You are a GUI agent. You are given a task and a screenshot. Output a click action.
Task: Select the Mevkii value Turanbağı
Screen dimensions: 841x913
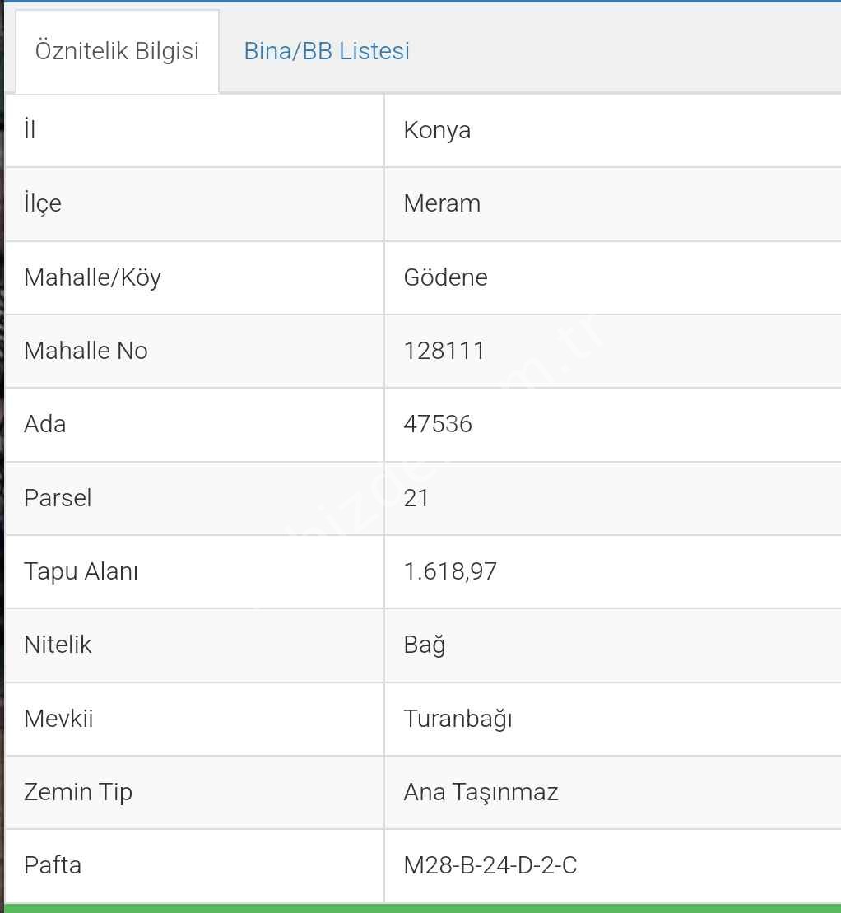(x=458, y=719)
